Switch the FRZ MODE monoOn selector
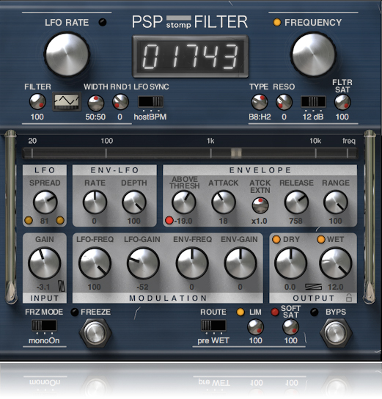This screenshot has height=399, width=382. tap(44, 326)
